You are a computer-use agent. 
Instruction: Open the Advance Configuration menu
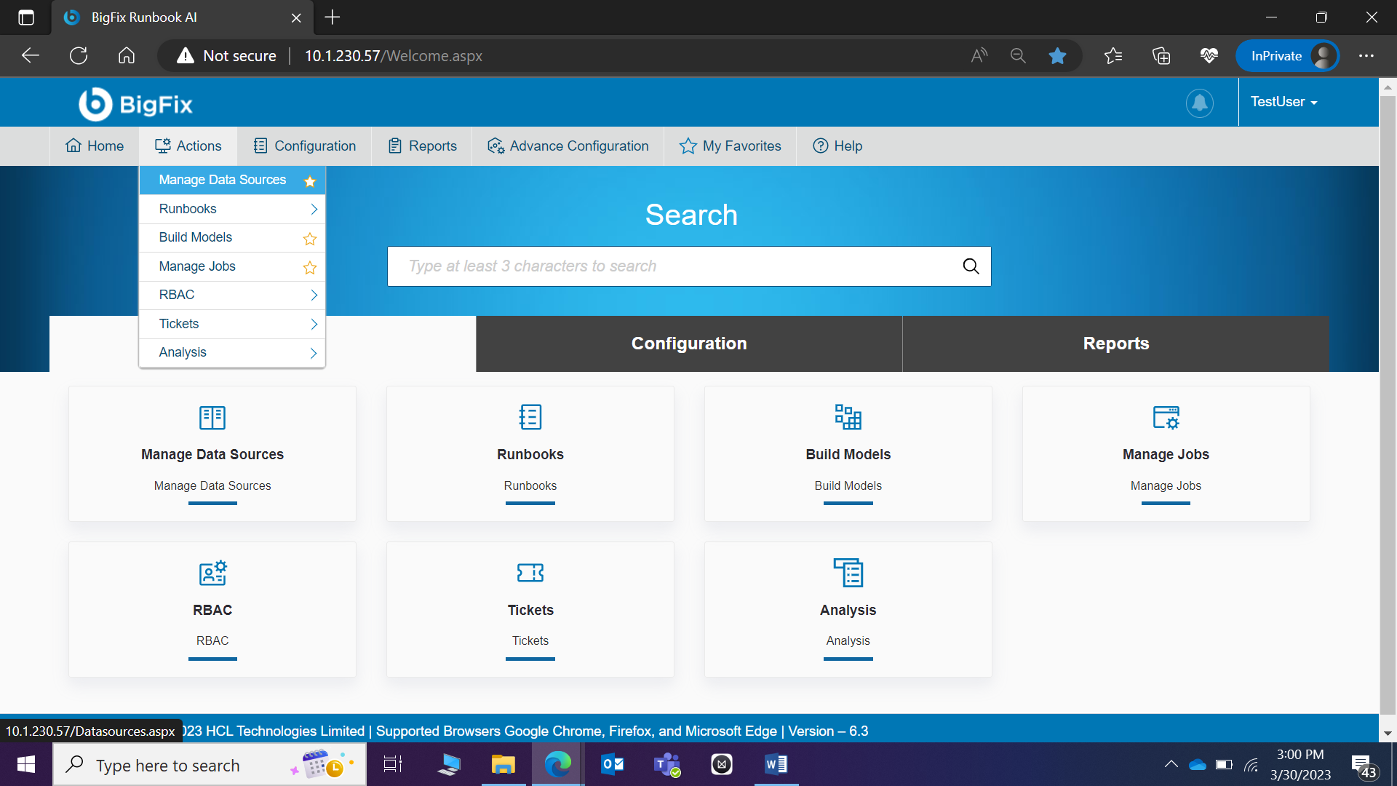[568, 146]
